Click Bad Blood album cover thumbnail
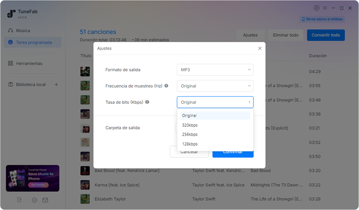Screen dimensions: 359x210 coord(85,170)
